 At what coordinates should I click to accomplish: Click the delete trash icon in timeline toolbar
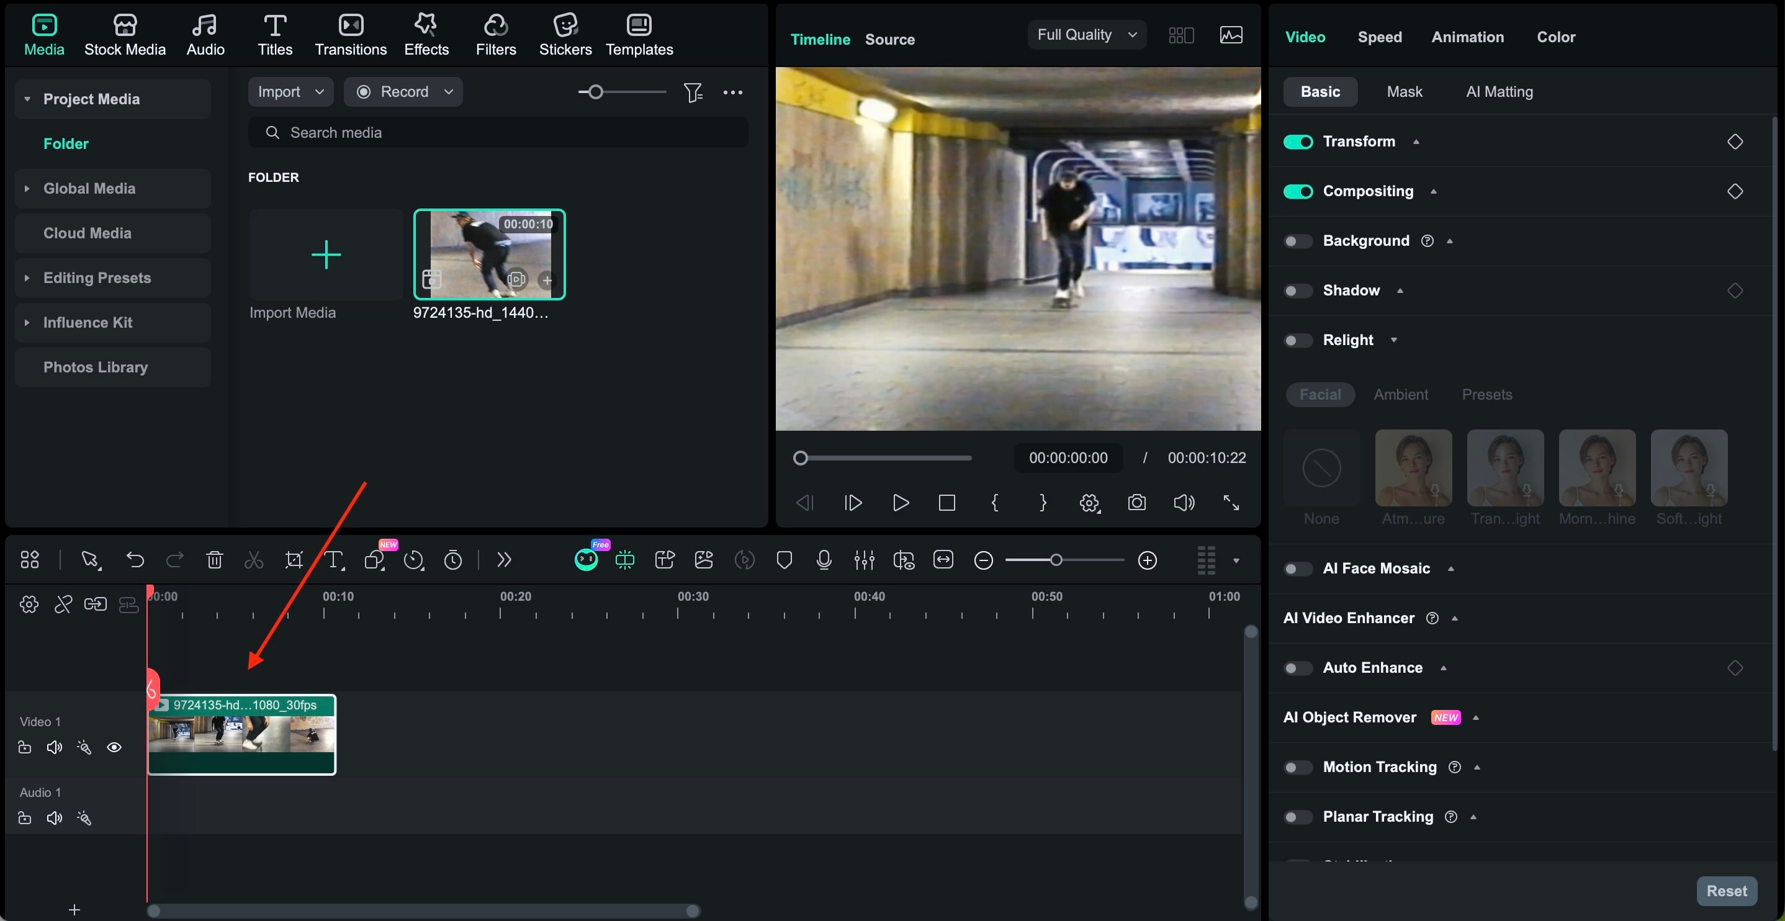[x=214, y=560]
